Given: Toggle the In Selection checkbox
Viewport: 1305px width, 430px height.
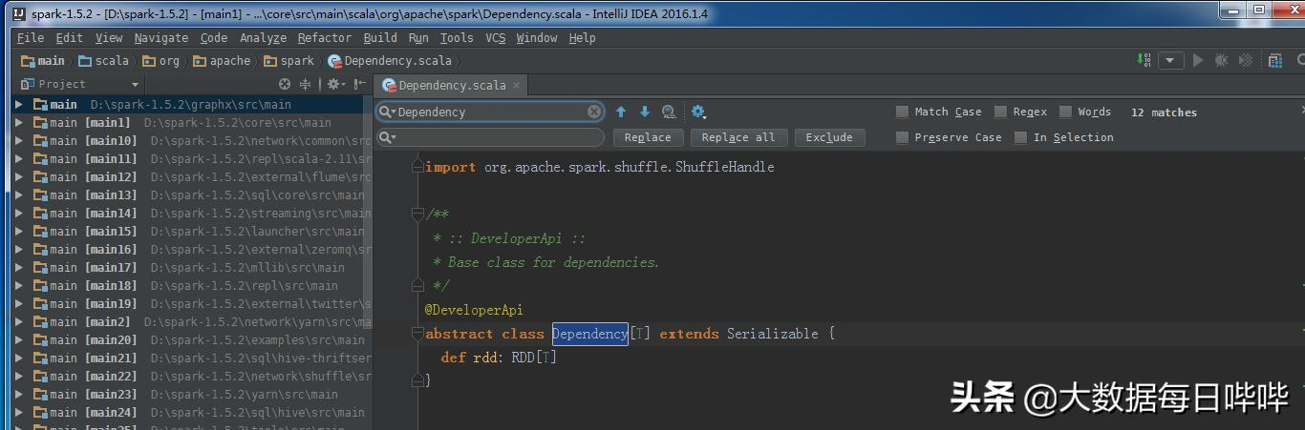Looking at the screenshot, I should tap(1020, 137).
